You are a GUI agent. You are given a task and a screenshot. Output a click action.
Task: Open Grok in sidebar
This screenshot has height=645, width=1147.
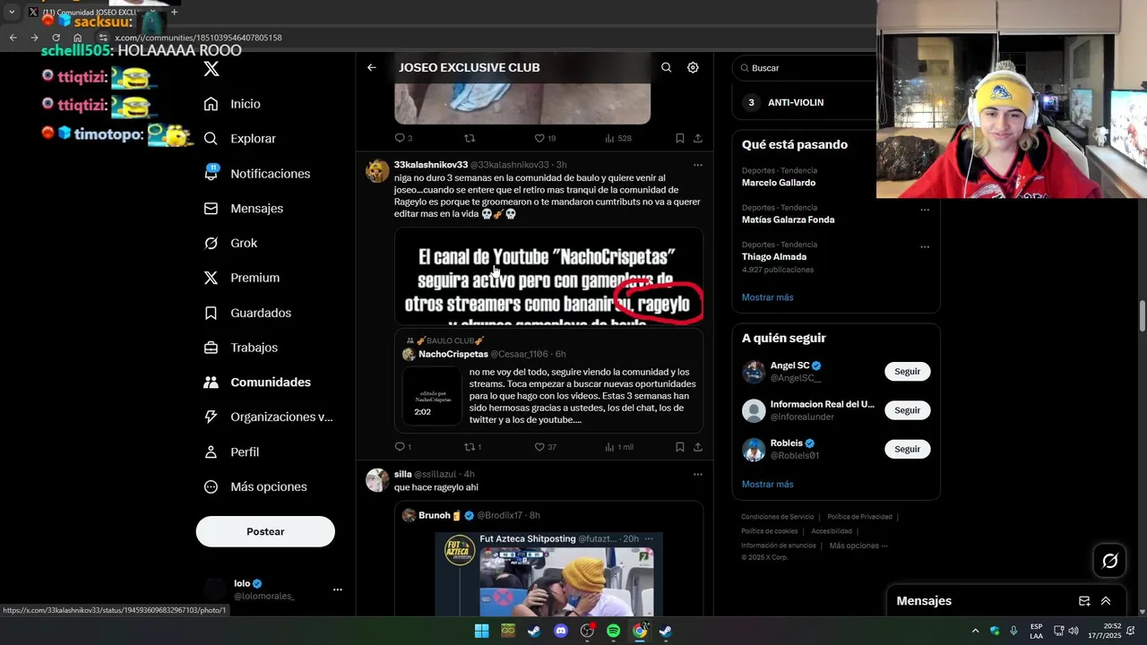pyautogui.click(x=230, y=243)
